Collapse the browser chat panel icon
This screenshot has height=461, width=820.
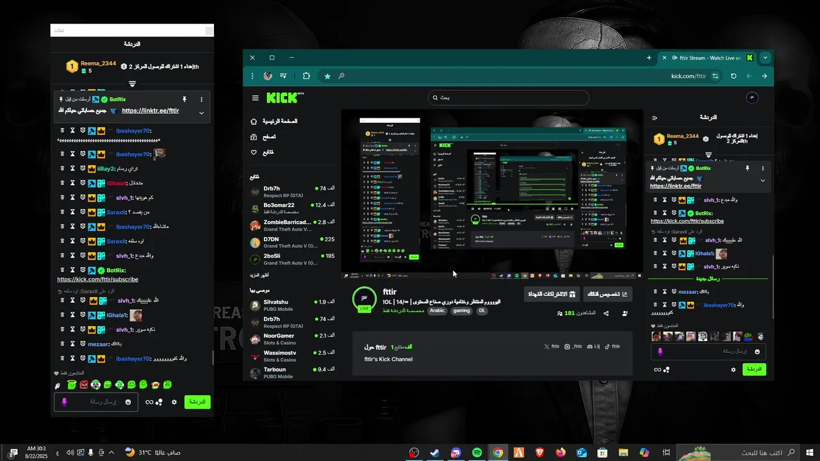pyautogui.click(x=655, y=118)
